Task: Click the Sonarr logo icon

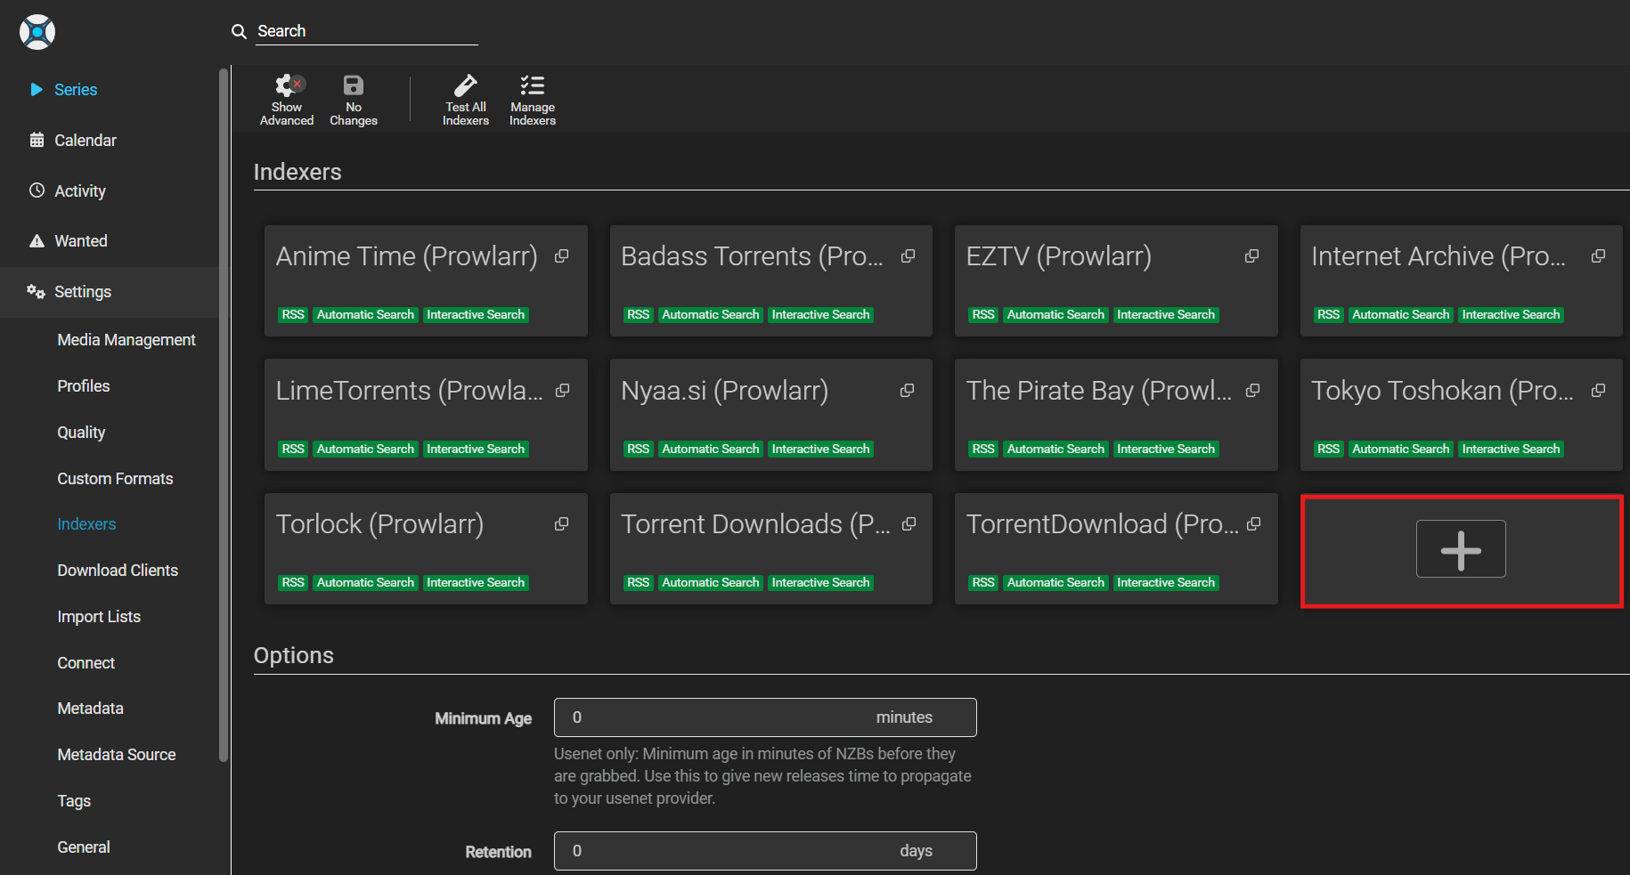Action: tap(37, 32)
